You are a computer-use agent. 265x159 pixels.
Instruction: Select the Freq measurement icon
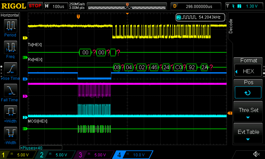(10, 47)
